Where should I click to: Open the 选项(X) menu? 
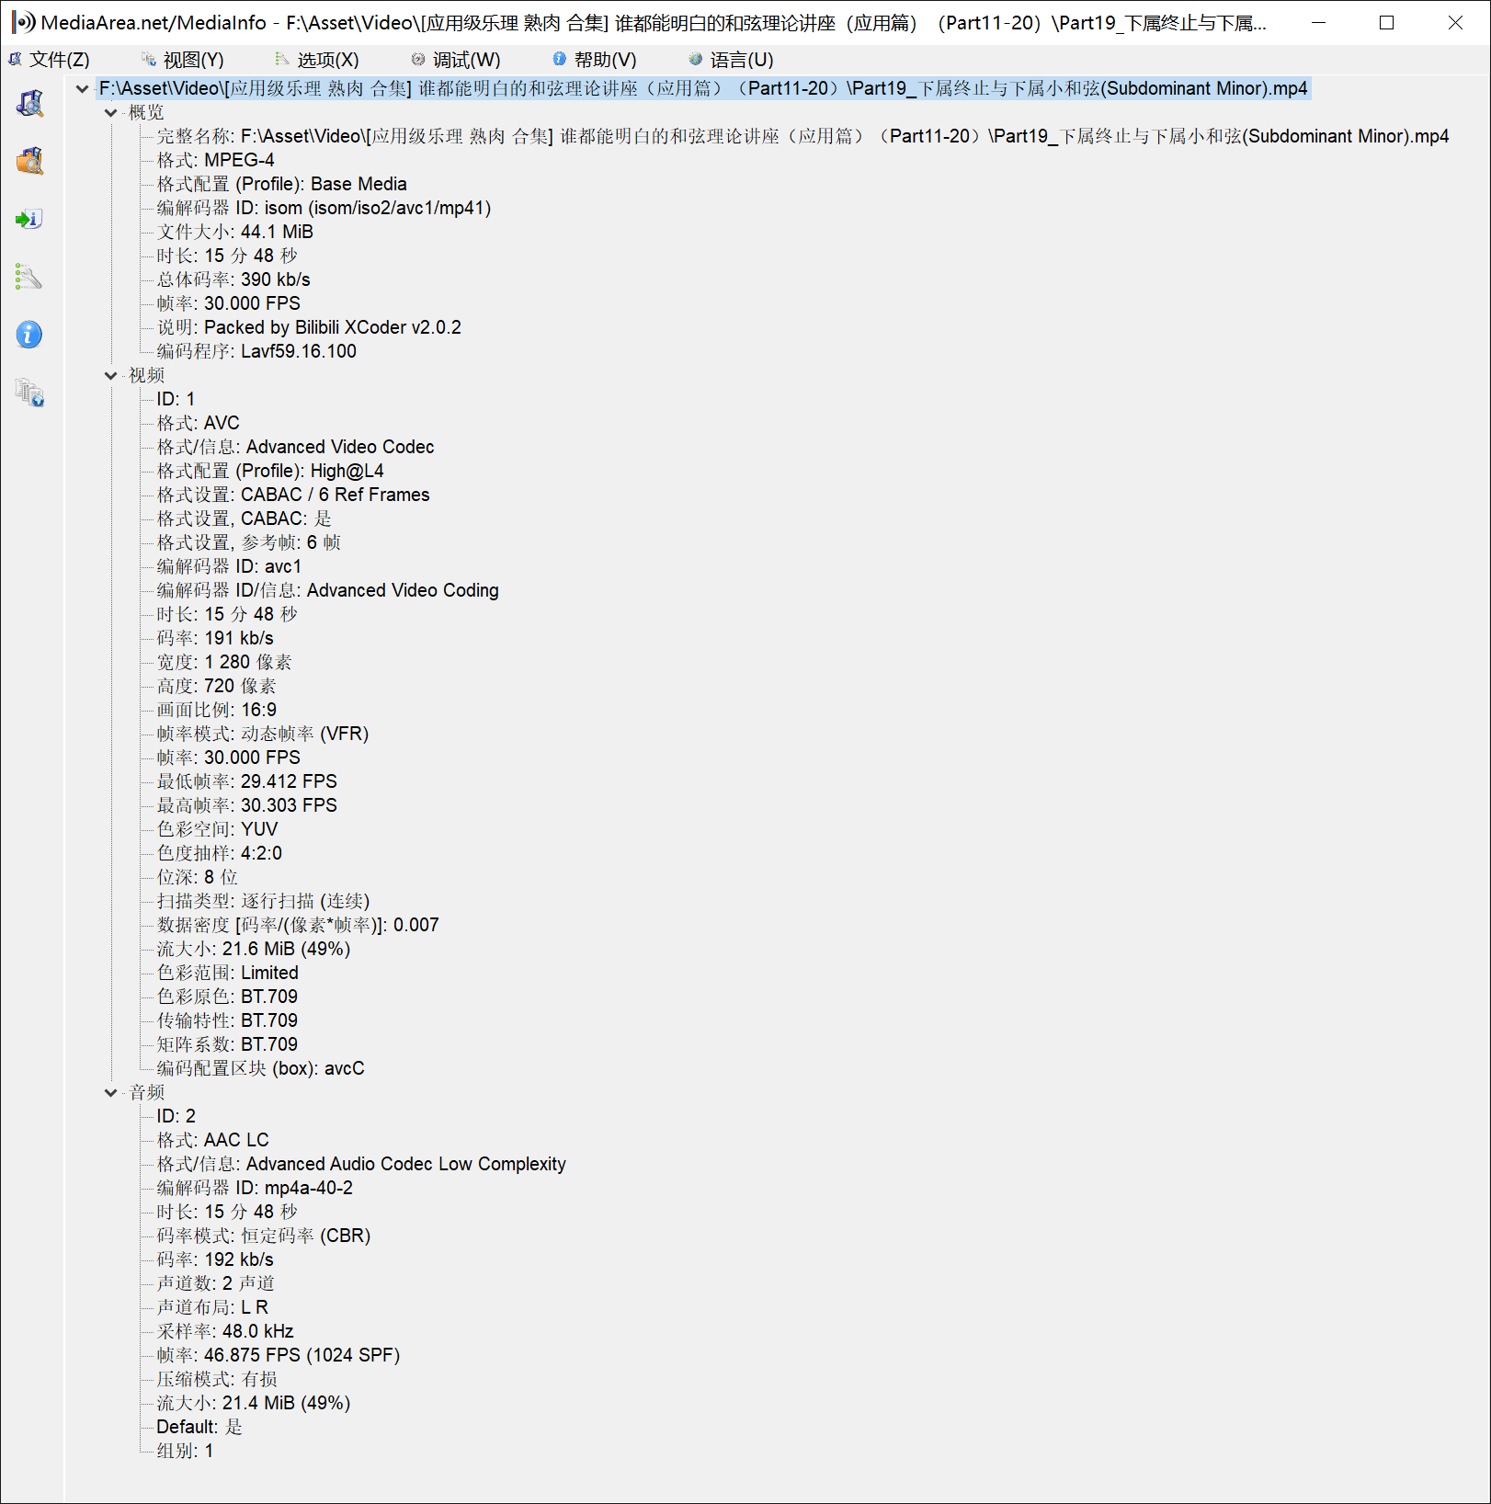[x=317, y=60]
